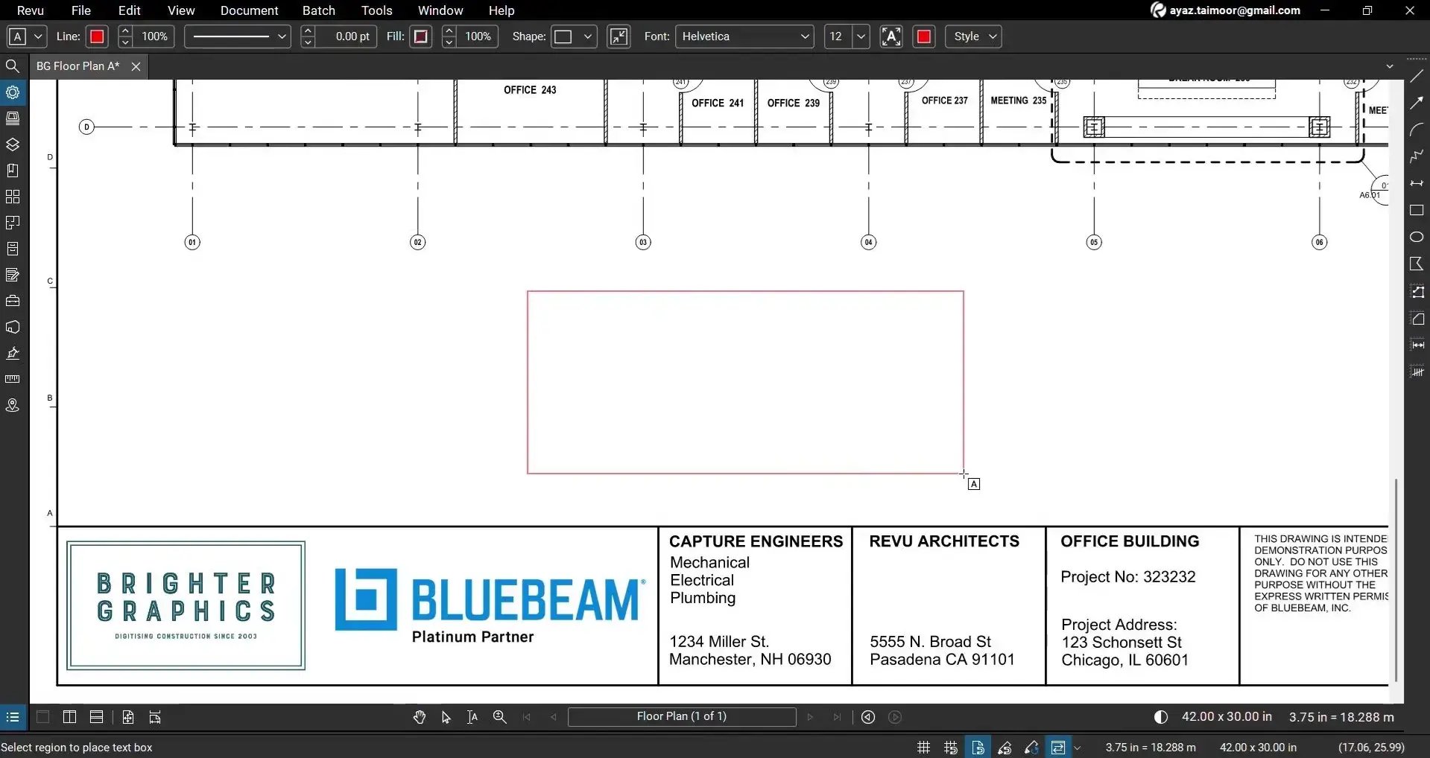Open the Batch menu
Screen dimensions: 1430x758
coord(318,10)
